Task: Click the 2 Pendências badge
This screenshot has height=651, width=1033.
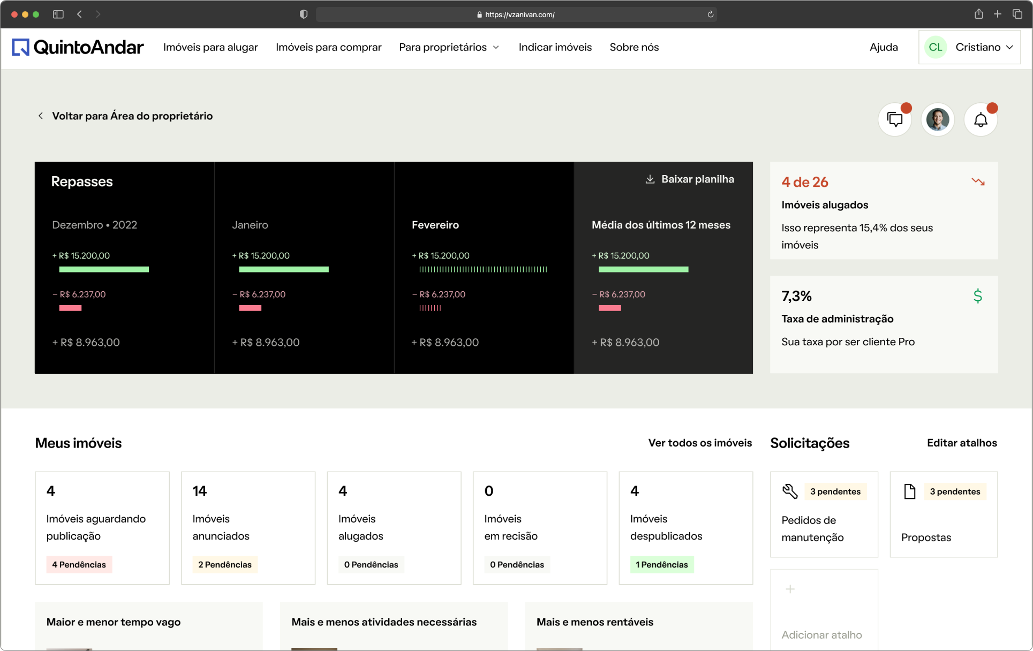Action: click(x=225, y=564)
